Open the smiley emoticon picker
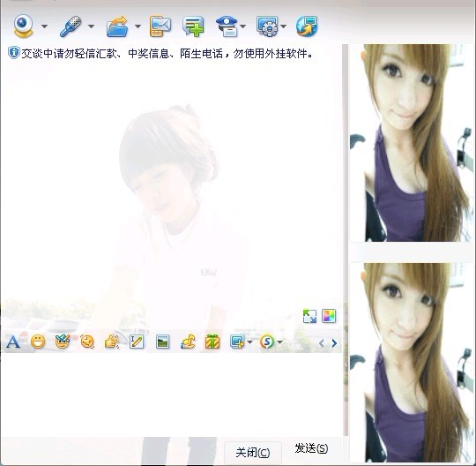Viewport: 476px width, 466px height. click(38, 342)
